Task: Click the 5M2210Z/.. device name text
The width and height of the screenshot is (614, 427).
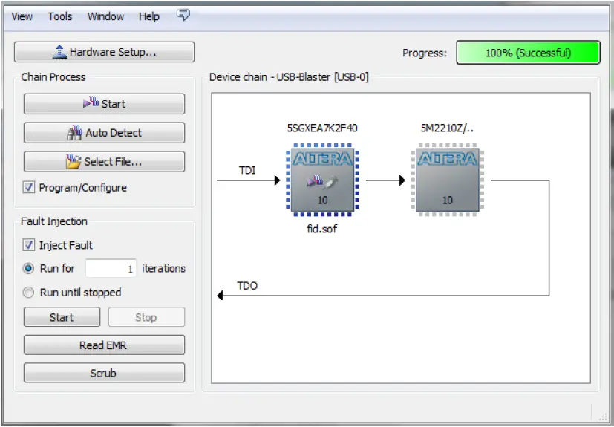Action: (447, 128)
